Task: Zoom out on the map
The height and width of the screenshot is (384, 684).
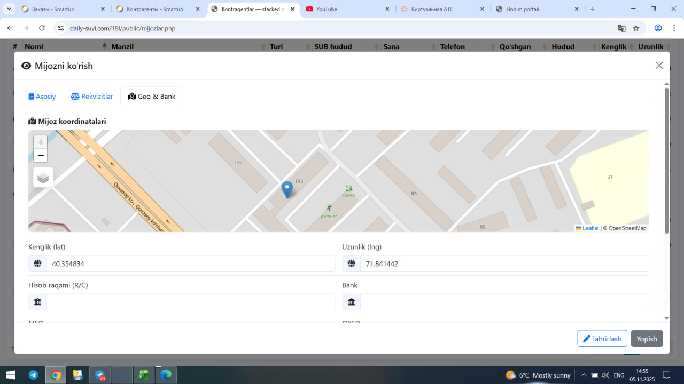Action: point(41,156)
